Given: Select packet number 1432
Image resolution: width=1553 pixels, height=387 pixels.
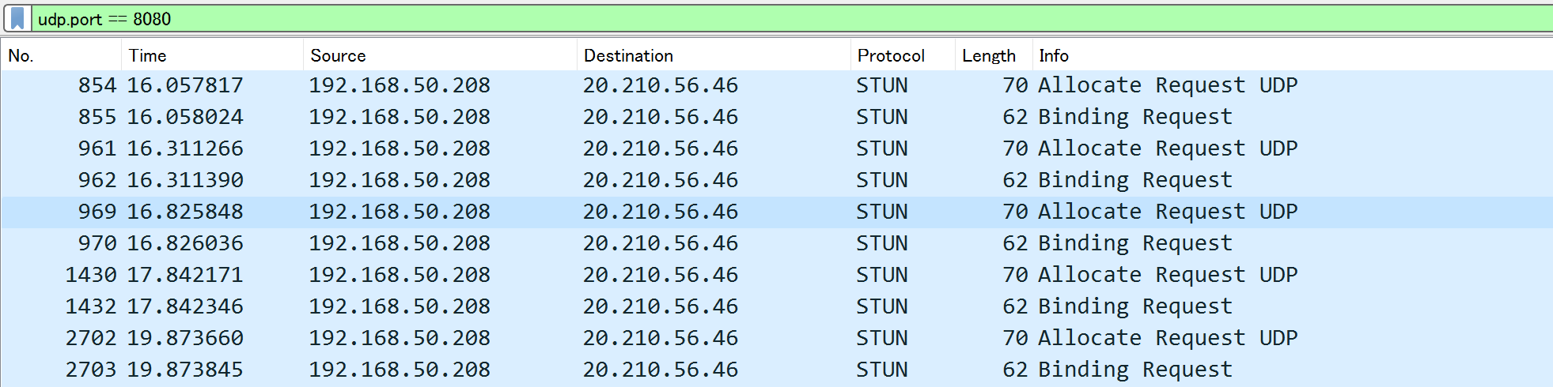Looking at the screenshot, I should [777, 306].
